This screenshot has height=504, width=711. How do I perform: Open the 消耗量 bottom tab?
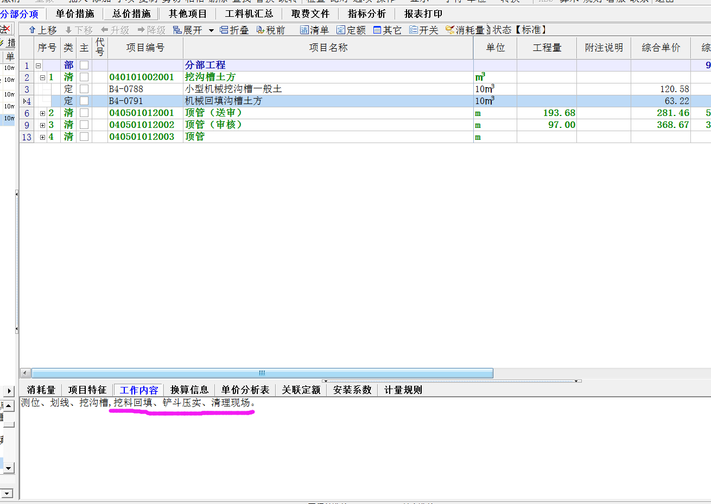click(x=41, y=390)
